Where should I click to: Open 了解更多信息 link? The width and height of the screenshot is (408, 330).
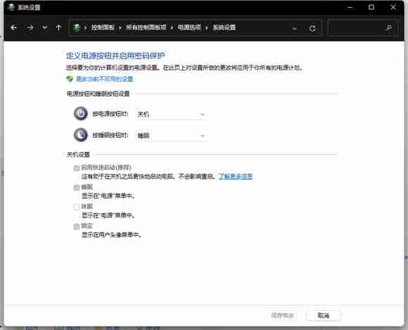pyautogui.click(x=236, y=177)
